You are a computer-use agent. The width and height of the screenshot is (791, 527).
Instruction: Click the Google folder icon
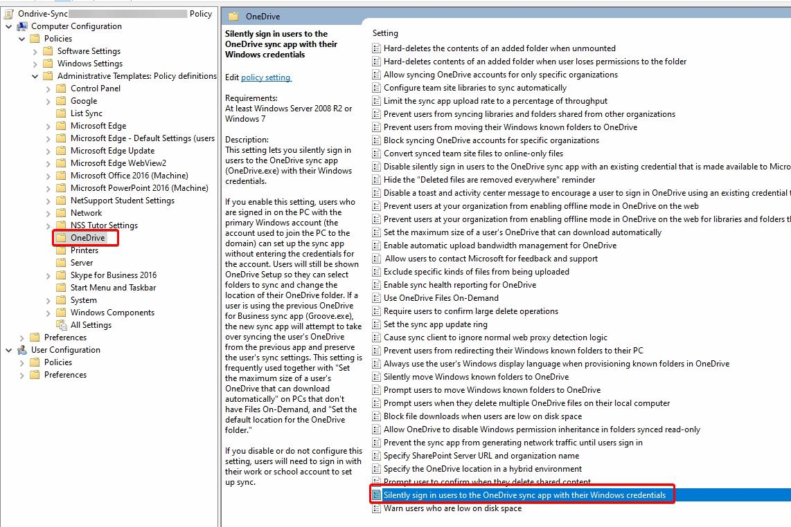tap(61, 101)
